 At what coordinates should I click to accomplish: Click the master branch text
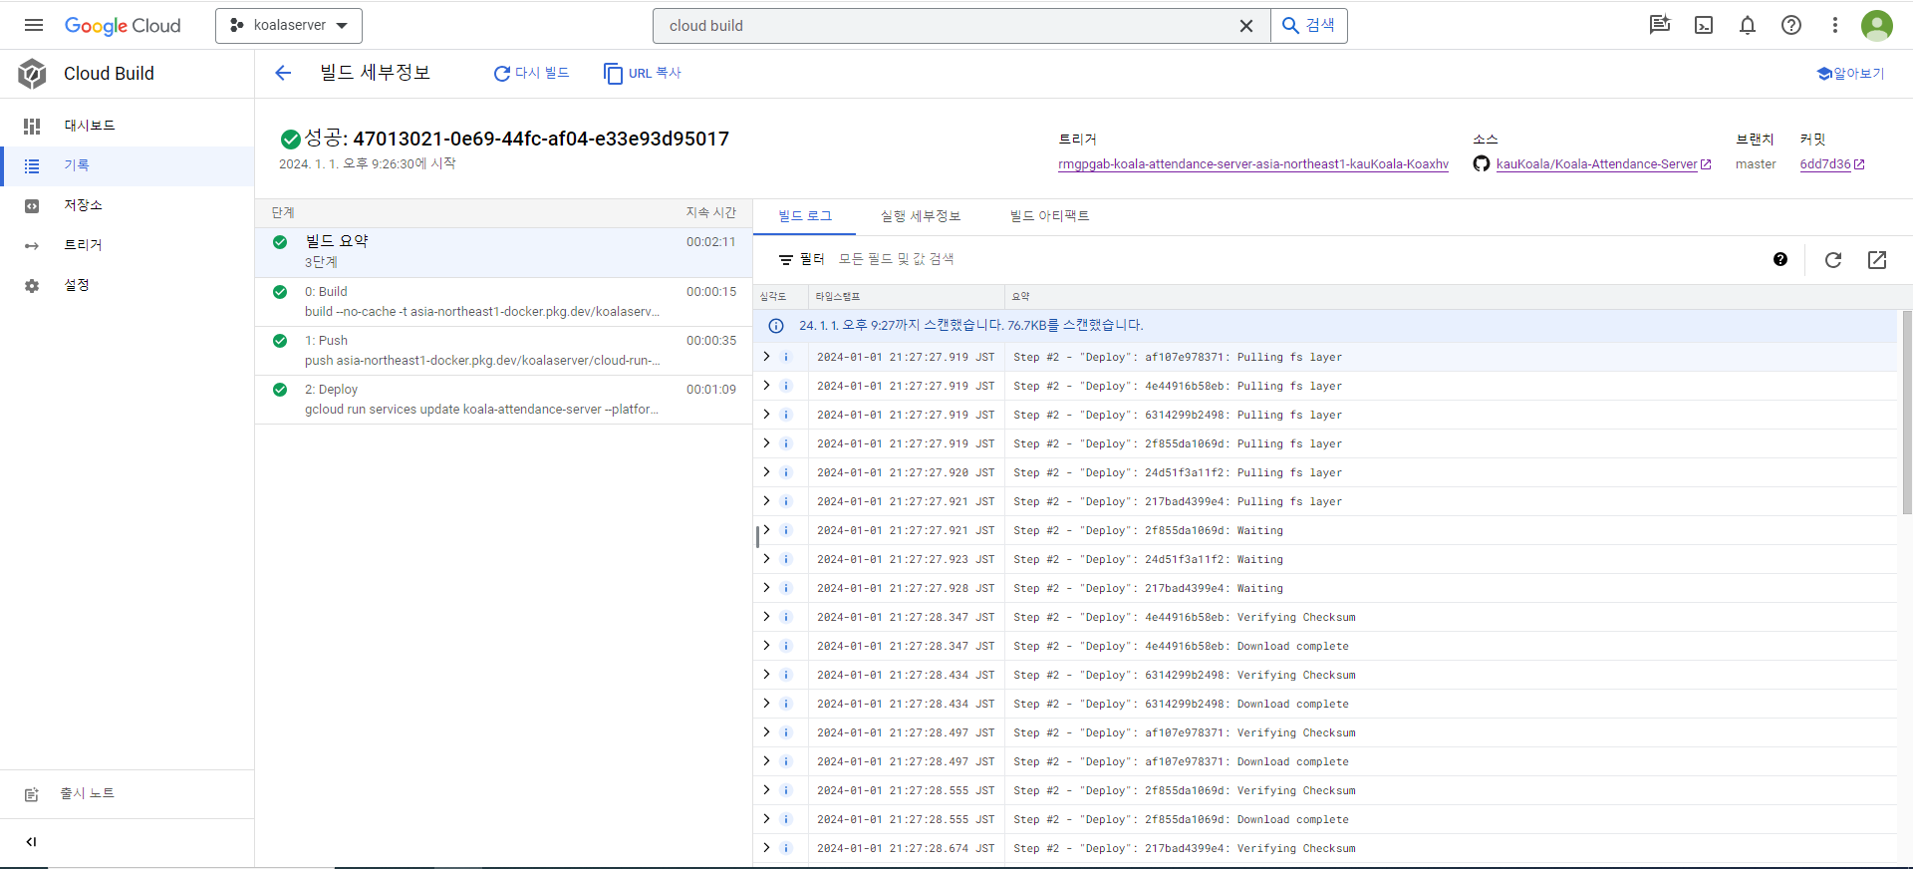1756,164
